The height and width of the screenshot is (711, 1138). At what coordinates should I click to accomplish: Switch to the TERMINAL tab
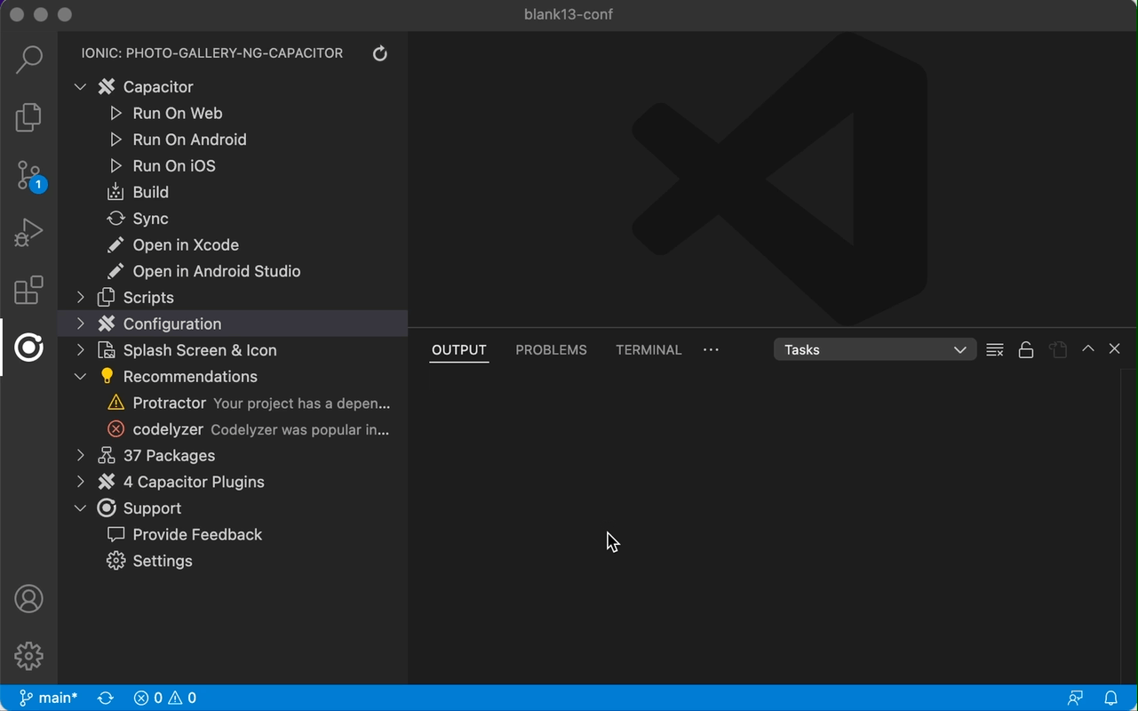tap(649, 350)
